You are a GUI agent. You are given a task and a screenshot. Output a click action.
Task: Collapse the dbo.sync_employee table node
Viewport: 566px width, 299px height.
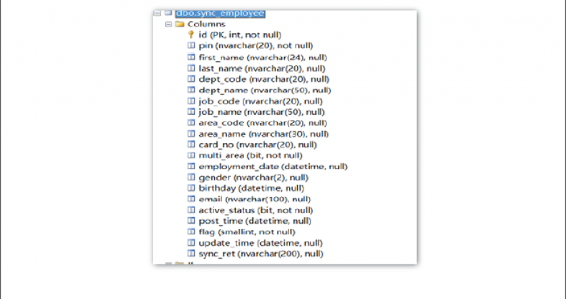click(x=157, y=13)
